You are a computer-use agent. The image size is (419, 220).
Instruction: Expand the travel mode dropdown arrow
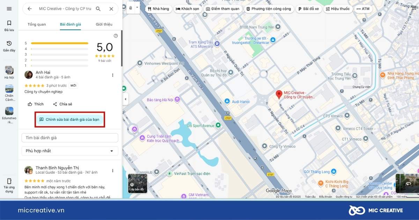[137, 7]
